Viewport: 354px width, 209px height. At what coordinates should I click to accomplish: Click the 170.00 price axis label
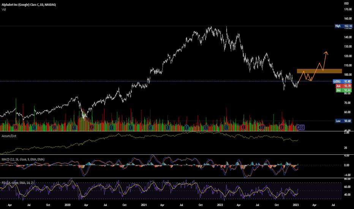coord(348,9)
